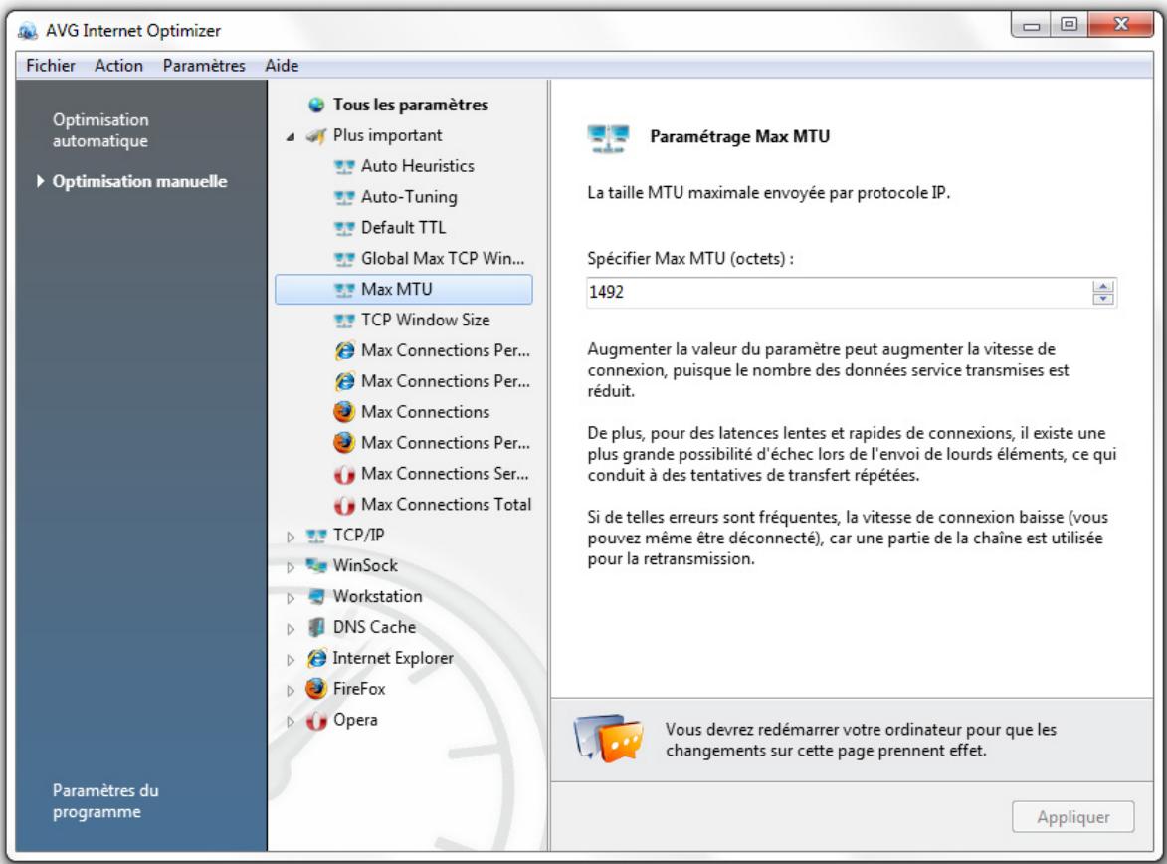Click the icon beside Global Max TCP Win...

344,259
